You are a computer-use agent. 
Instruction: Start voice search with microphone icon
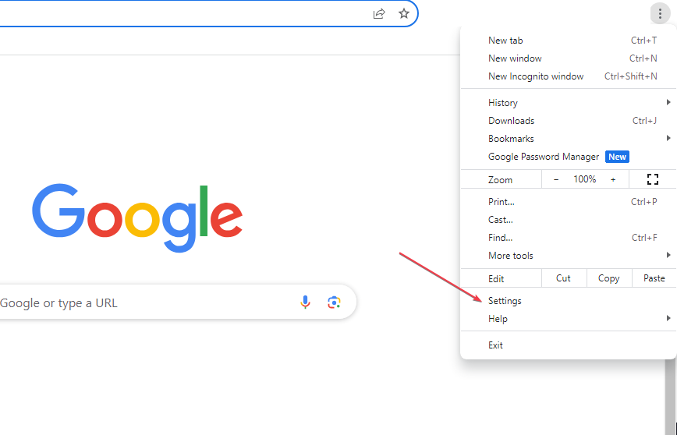coord(305,302)
